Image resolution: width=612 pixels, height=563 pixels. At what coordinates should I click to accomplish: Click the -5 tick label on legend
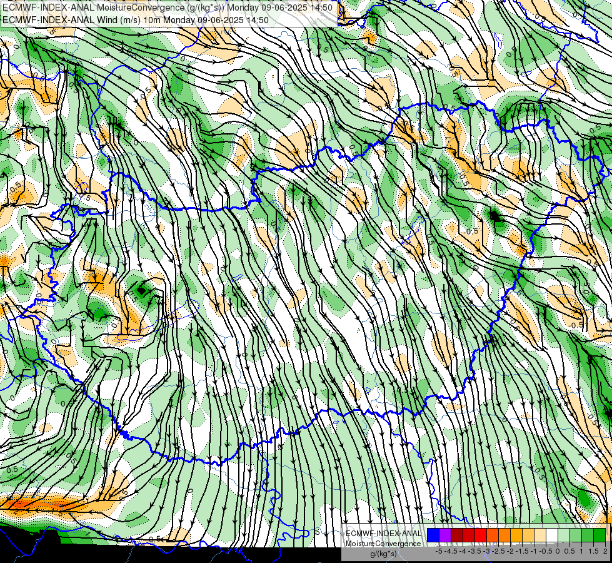(439, 551)
